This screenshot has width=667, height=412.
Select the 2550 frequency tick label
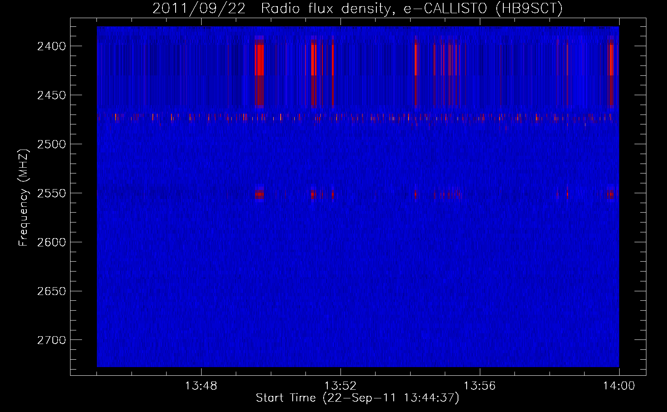pyautogui.click(x=52, y=193)
